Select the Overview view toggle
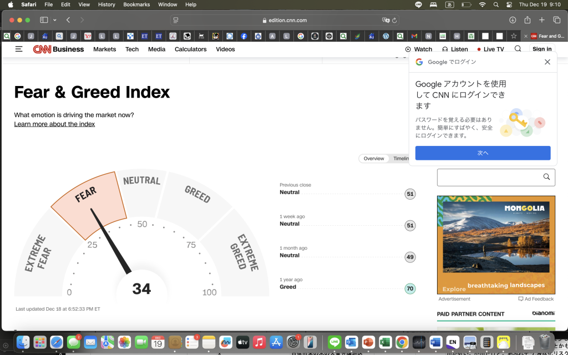Image resolution: width=568 pixels, height=355 pixels. (x=373, y=159)
